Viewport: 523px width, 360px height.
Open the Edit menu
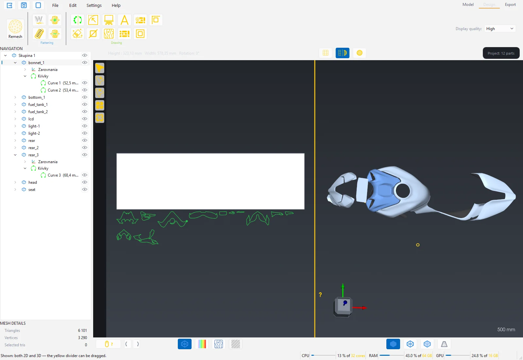click(73, 6)
